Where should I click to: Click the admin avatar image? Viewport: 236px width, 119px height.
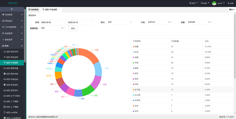tap(214, 3)
